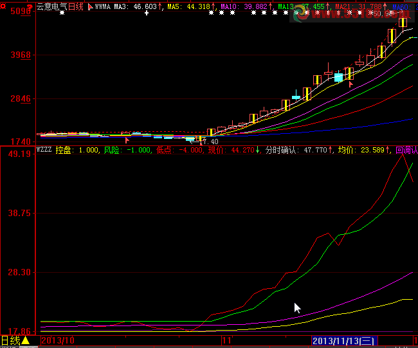The width and height of the screenshot is (418, 348).
Task: Click the WWMA indicator name label
Action: (104, 7)
